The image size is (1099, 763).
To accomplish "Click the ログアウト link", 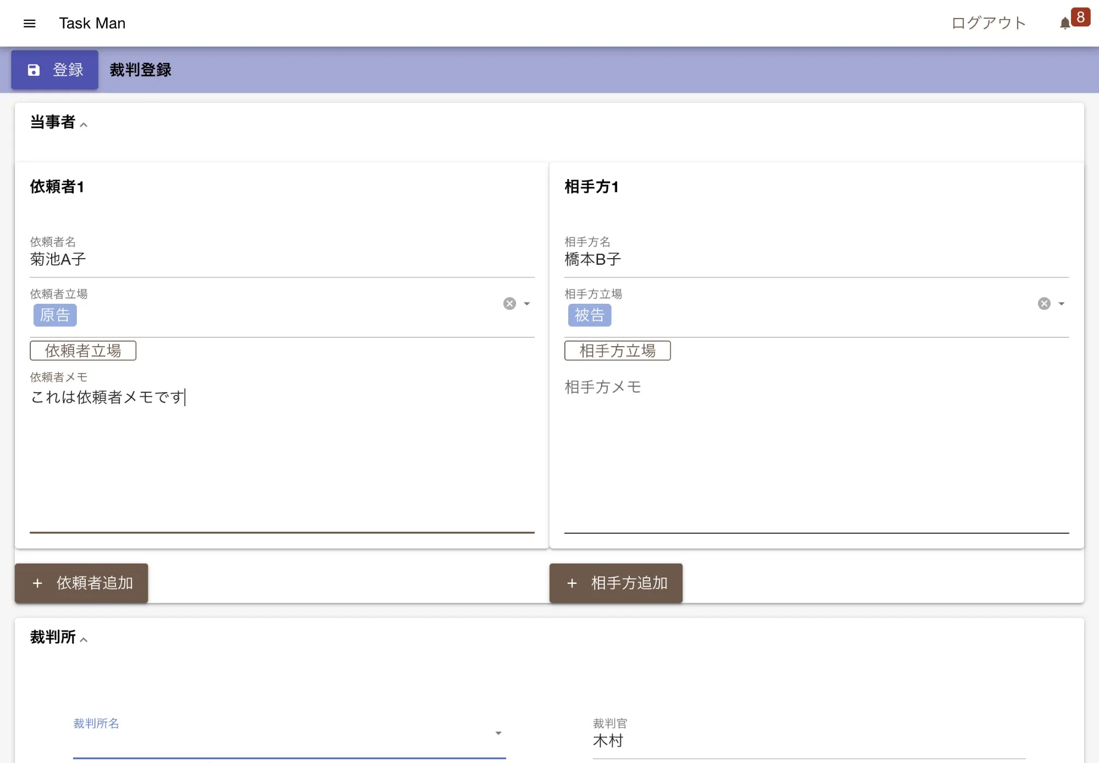I will [988, 23].
